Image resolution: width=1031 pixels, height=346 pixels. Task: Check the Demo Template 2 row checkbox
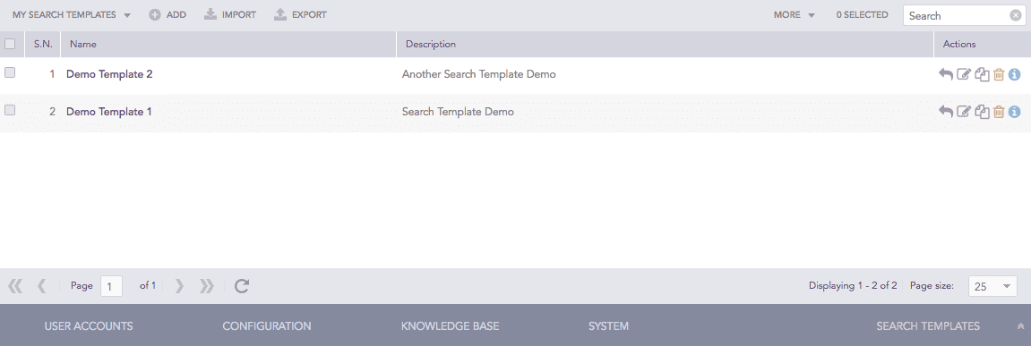click(10, 73)
